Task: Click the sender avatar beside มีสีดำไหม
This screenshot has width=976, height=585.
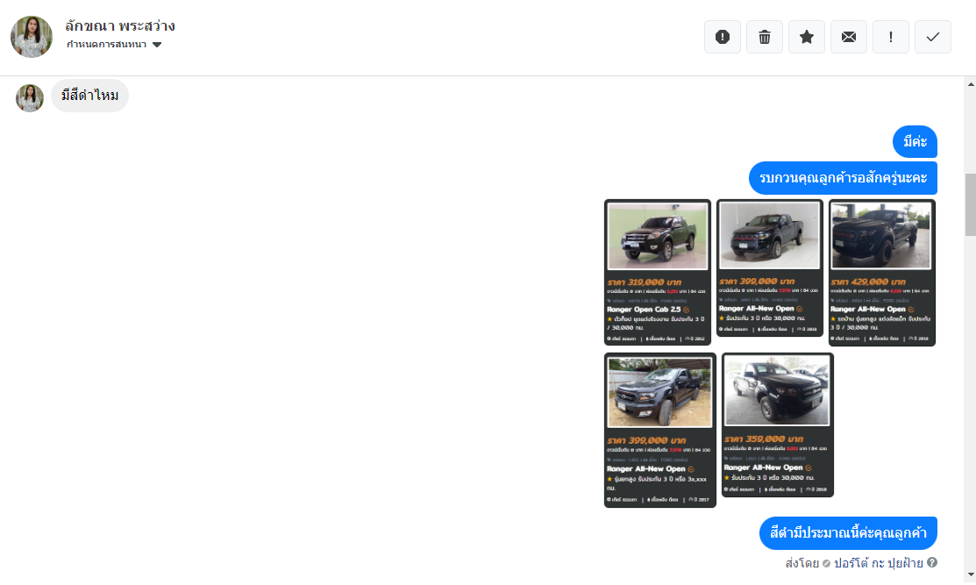Action: (x=29, y=97)
